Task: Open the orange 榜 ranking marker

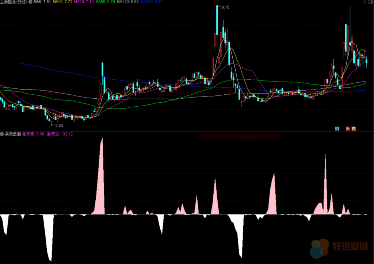Action: (x=354, y=129)
